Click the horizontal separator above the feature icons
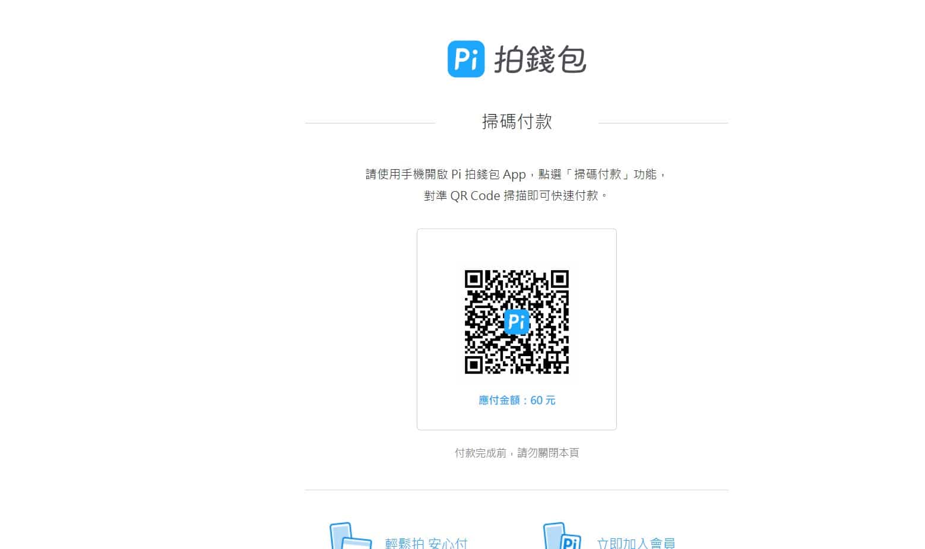This screenshot has height=549, width=925. (516, 490)
